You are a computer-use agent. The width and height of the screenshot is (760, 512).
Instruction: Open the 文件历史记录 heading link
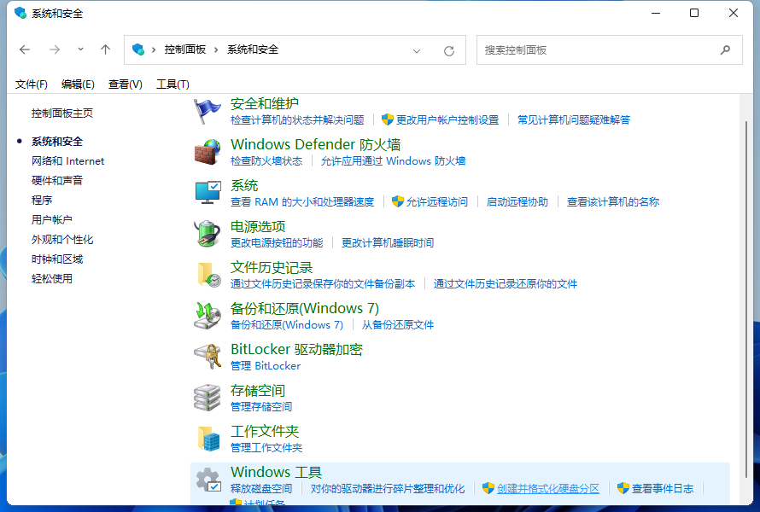pos(272,267)
